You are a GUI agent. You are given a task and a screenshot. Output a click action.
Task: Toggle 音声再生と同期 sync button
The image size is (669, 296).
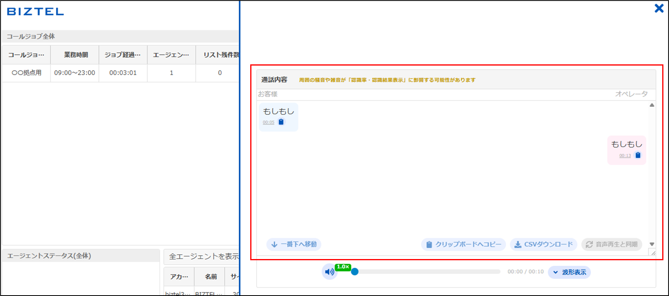[x=612, y=244]
